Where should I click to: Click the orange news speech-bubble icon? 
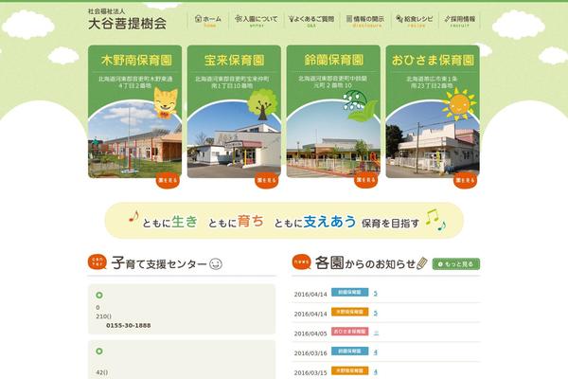click(301, 262)
